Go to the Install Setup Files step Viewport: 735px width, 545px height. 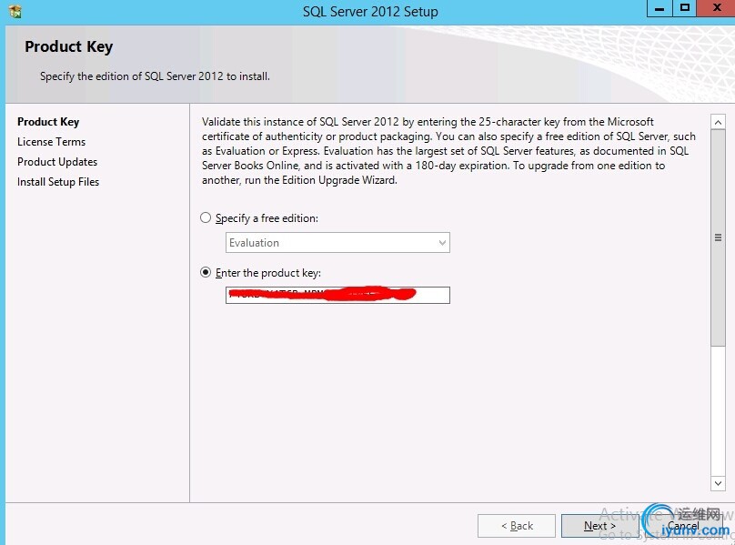(x=58, y=182)
